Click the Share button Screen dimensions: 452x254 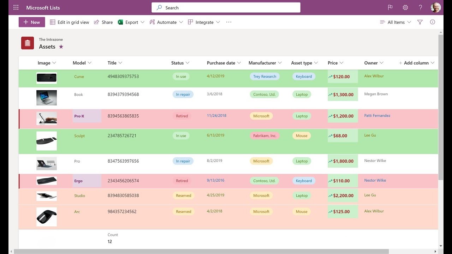[x=103, y=22]
